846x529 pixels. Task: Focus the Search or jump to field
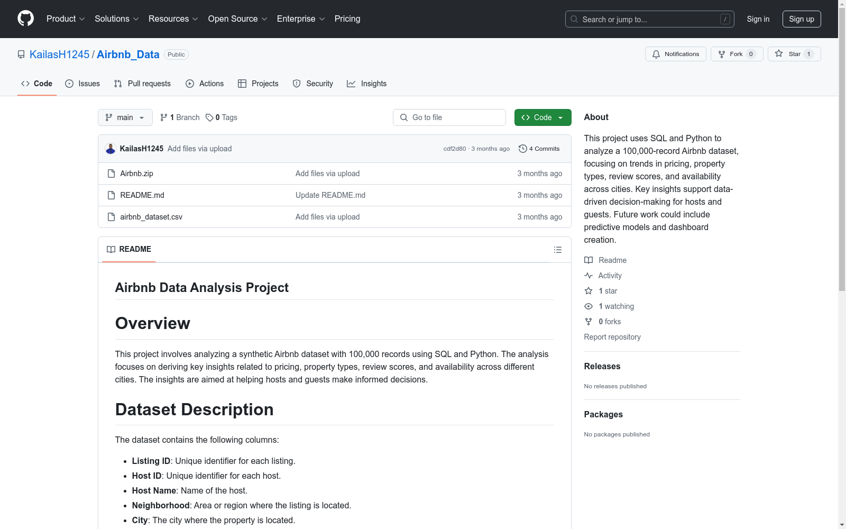tap(649, 19)
